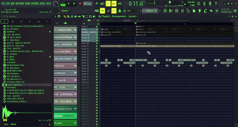Select 'PAD Calm Waters' browser item
The width and height of the screenshot is (238, 127).
13,76
